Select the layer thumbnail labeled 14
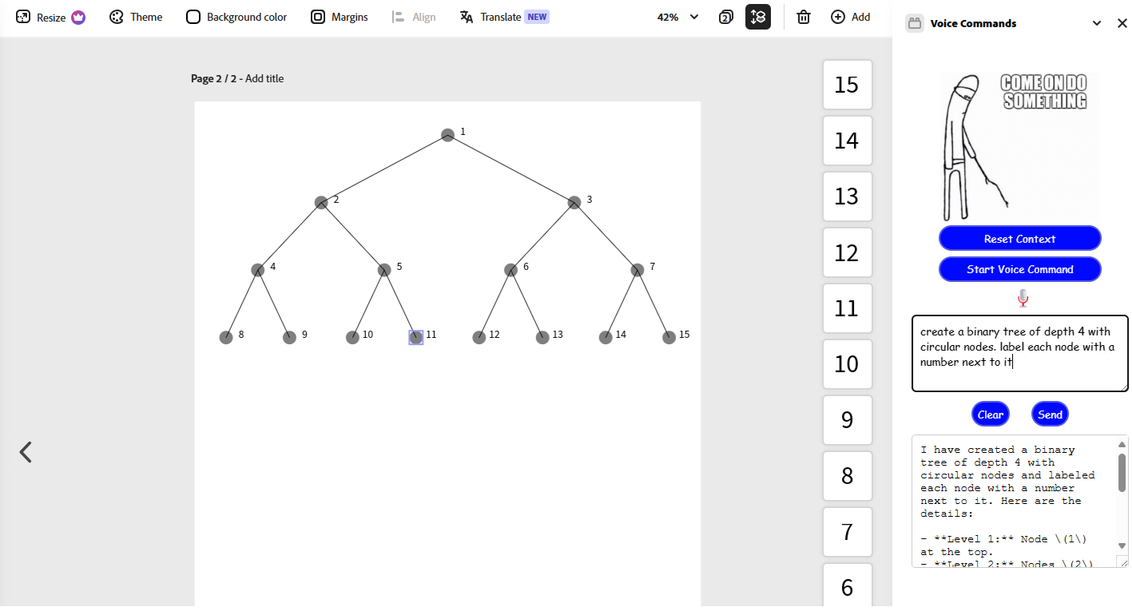This screenshot has width=1132, height=615. pos(847,141)
